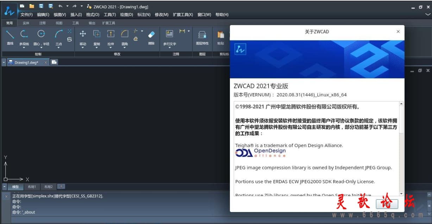432x224 pixels.
Task: Open the 帮助(H) menu
Action: pos(222,15)
